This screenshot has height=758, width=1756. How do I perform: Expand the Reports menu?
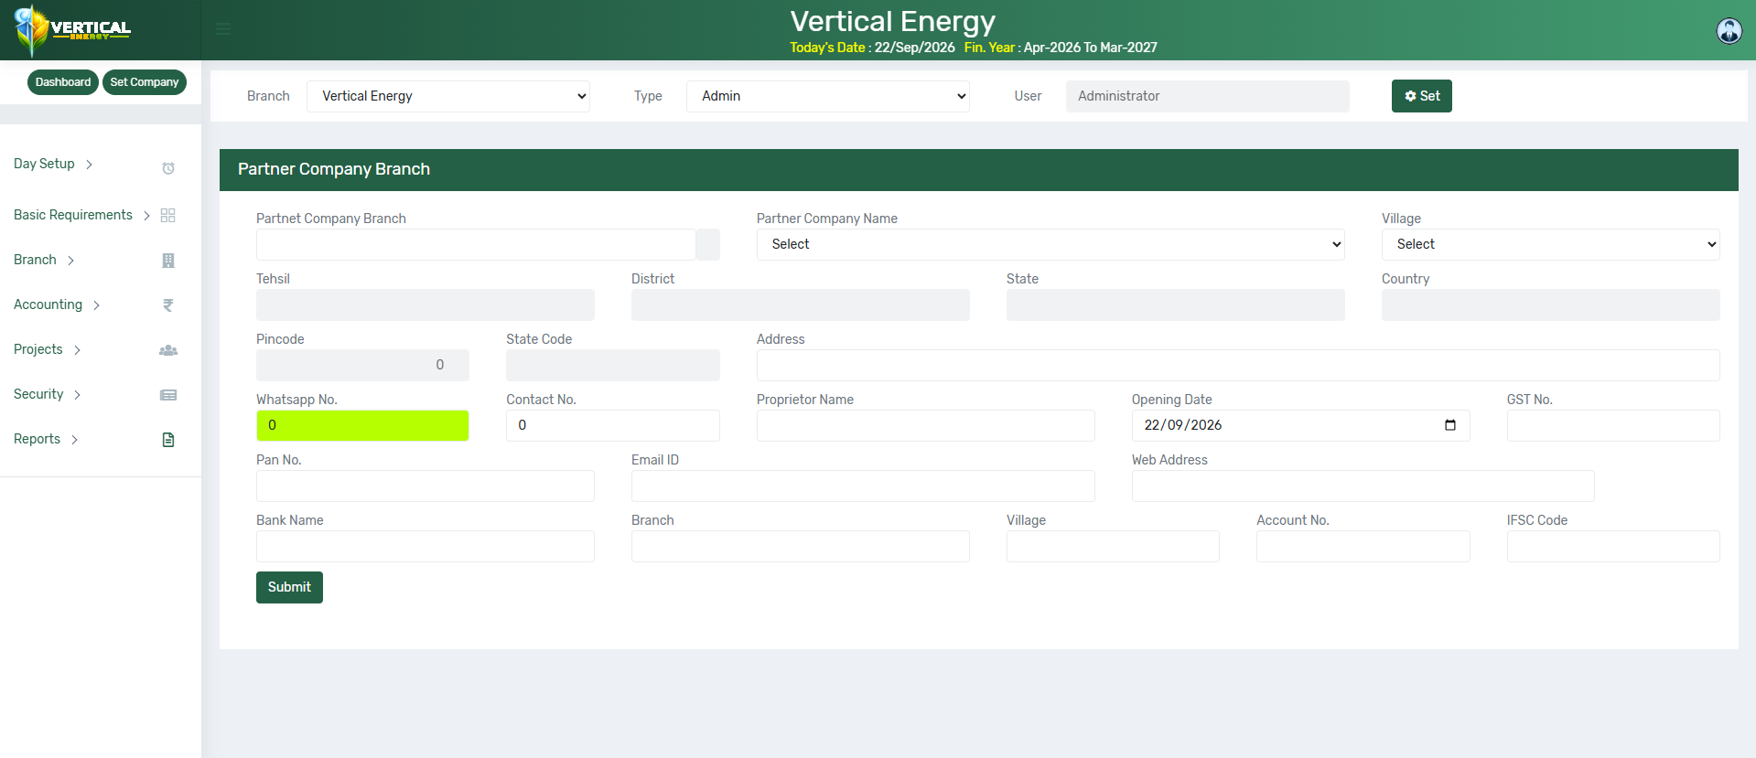(46, 439)
